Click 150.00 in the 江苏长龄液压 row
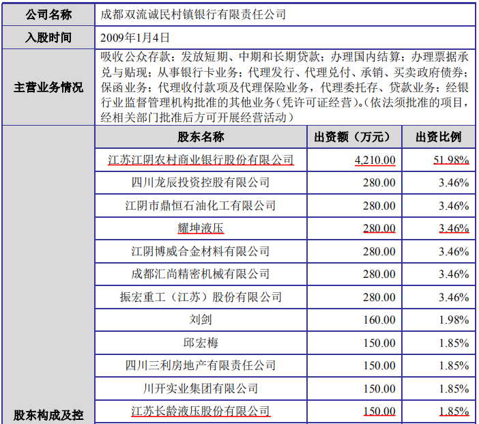Image resolution: width=479 pixels, height=424 pixels. pyautogui.click(x=379, y=412)
